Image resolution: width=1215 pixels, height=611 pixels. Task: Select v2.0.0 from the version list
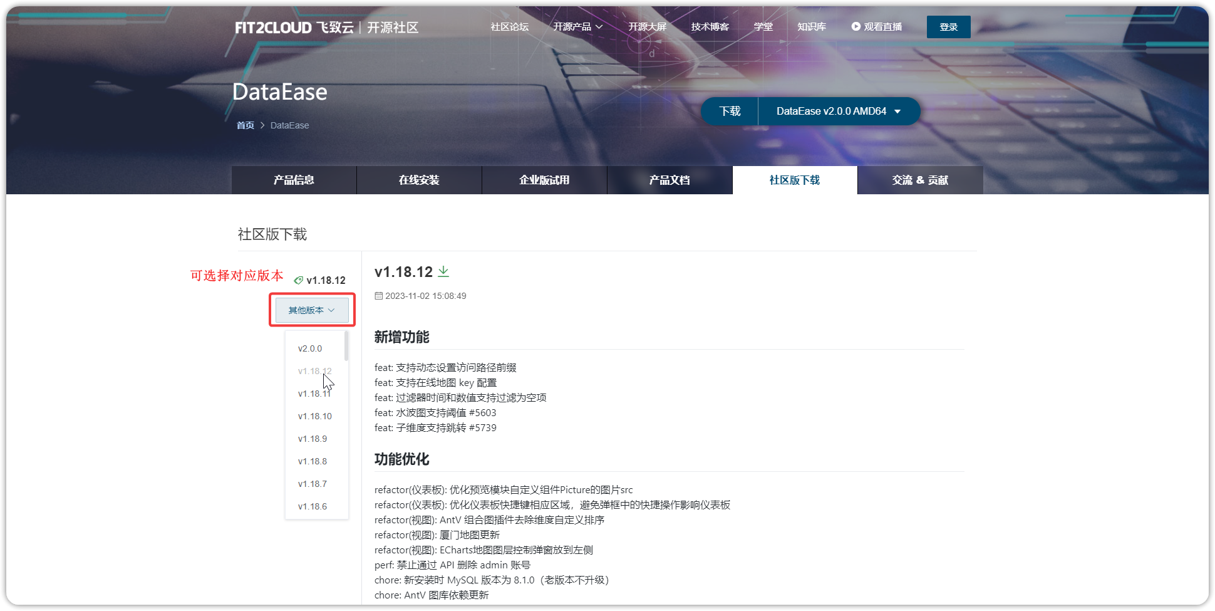(x=310, y=348)
